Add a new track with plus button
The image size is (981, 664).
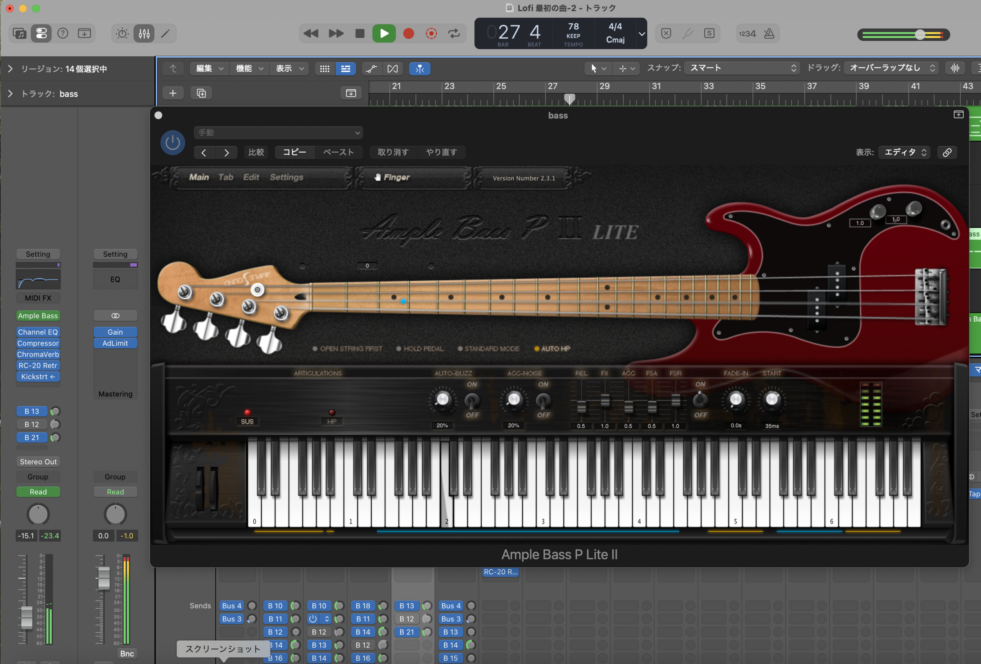[173, 93]
